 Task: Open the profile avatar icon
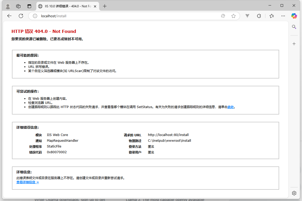tap(8, 6)
